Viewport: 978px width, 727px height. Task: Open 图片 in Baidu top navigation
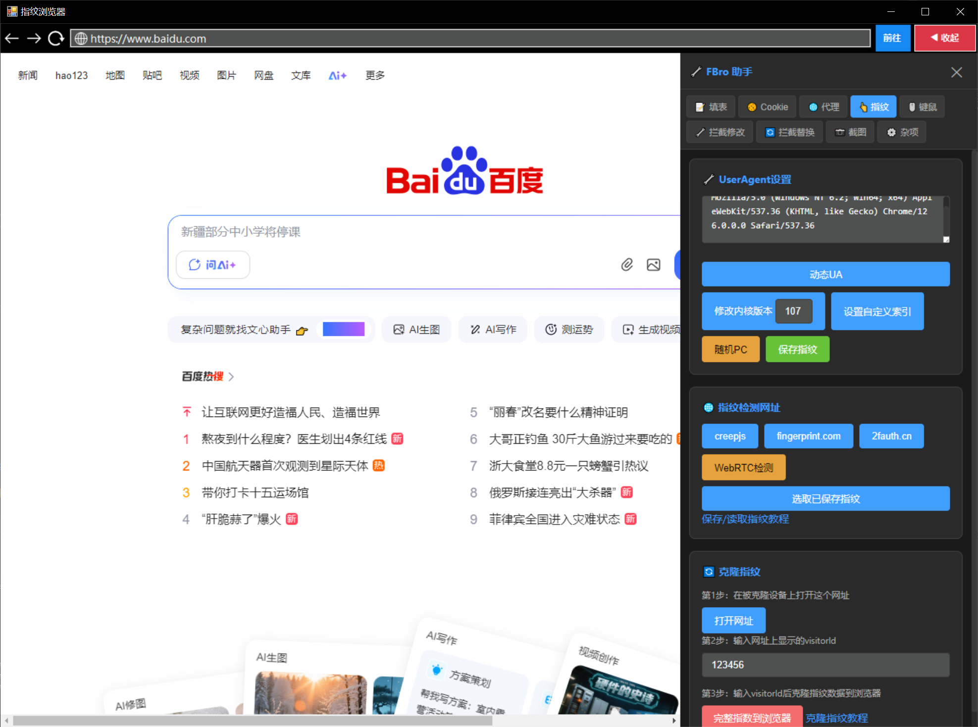point(226,75)
